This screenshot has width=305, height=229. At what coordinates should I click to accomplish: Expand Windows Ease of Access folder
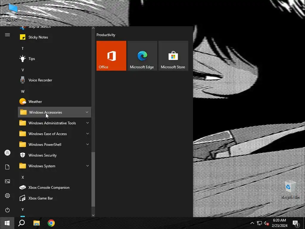(55, 134)
